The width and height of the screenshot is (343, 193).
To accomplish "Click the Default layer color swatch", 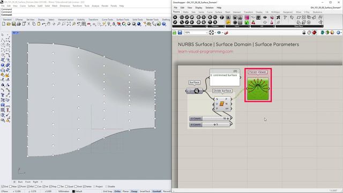I will point(73,191).
